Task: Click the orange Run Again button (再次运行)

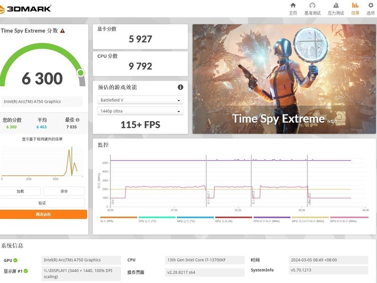Action: [43, 214]
